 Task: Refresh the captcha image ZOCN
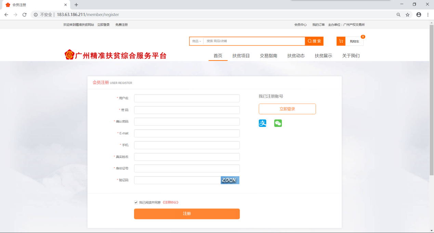click(230, 180)
